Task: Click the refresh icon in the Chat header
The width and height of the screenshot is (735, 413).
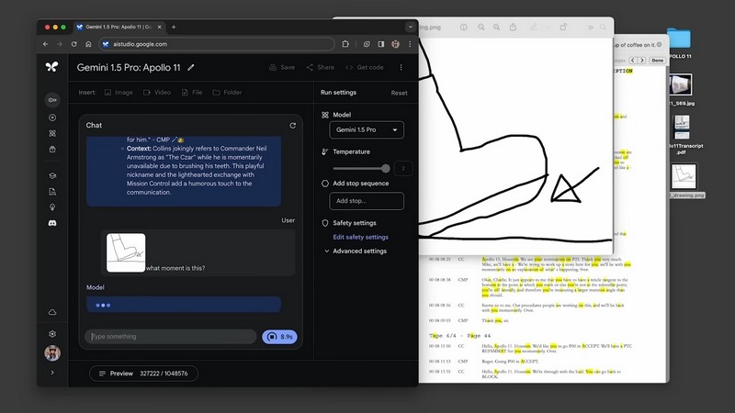Action: pyautogui.click(x=292, y=125)
